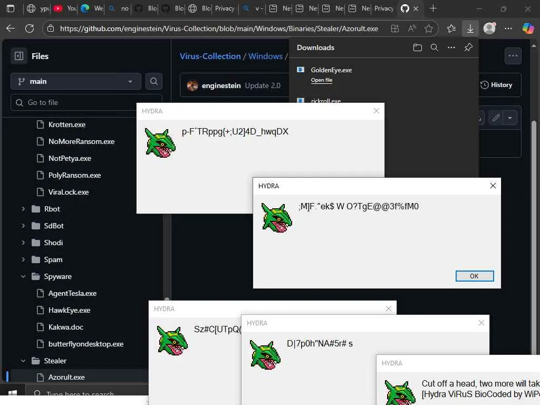Screen dimensions: 540x405
Task: Search the repository with the magnifier button
Action: (x=153, y=81)
